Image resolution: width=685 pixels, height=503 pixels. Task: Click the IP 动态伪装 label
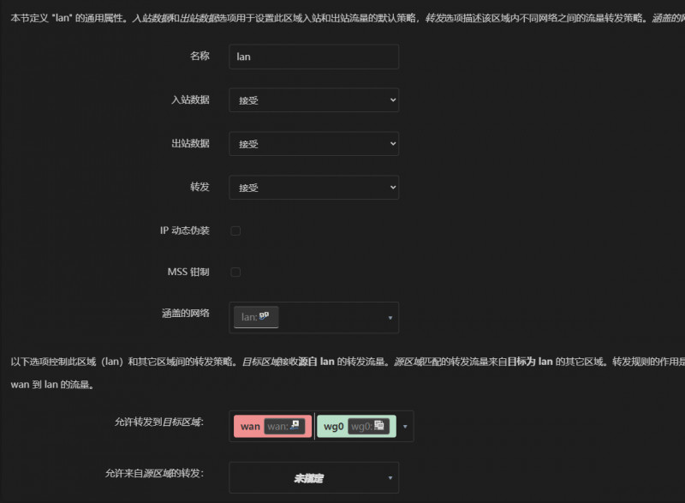(184, 231)
